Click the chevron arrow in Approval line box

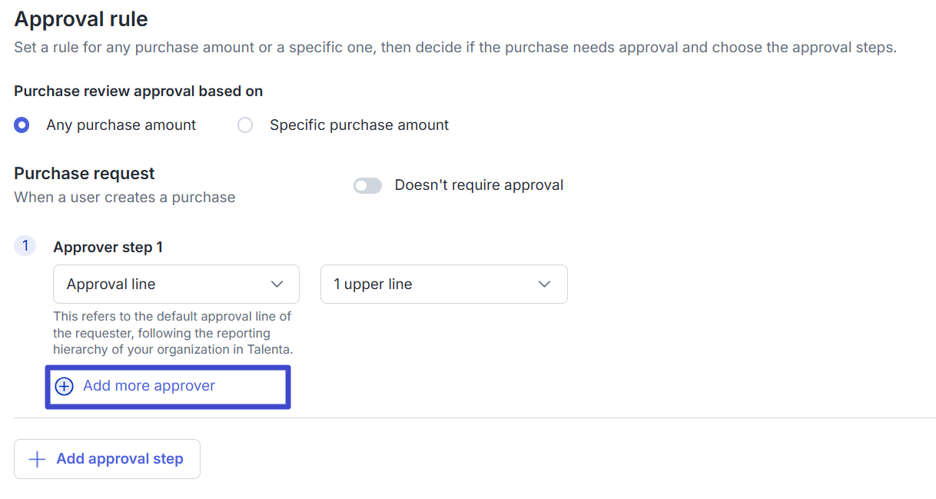tap(277, 284)
